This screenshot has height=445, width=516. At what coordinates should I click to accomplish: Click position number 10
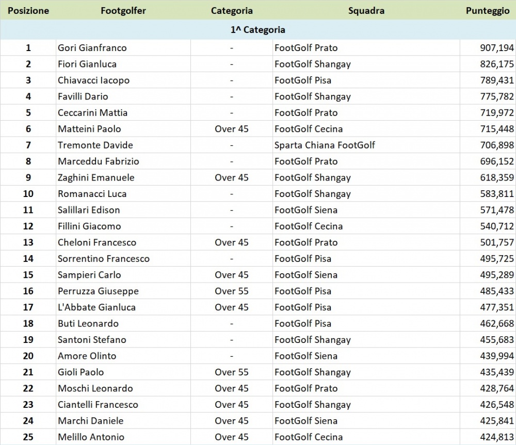coord(28,194)
